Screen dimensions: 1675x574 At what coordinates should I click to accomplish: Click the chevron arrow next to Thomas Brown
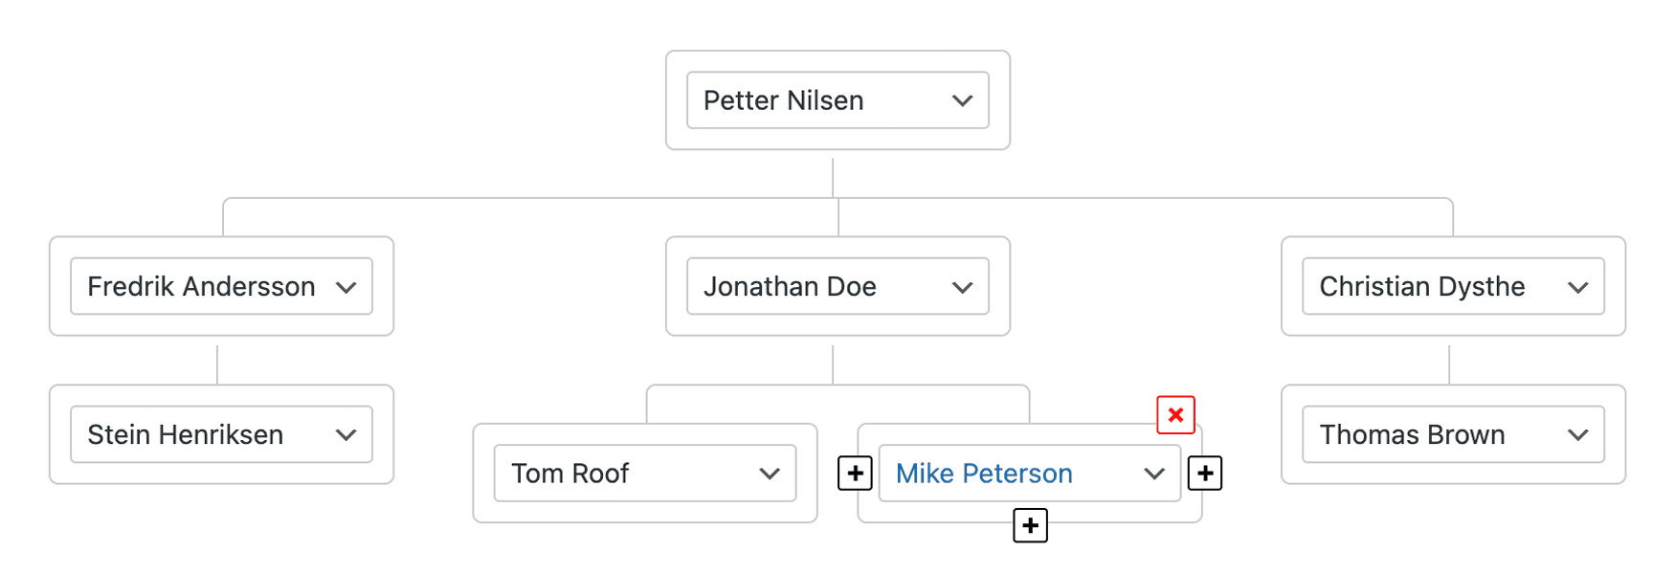tap(1578, 435)
